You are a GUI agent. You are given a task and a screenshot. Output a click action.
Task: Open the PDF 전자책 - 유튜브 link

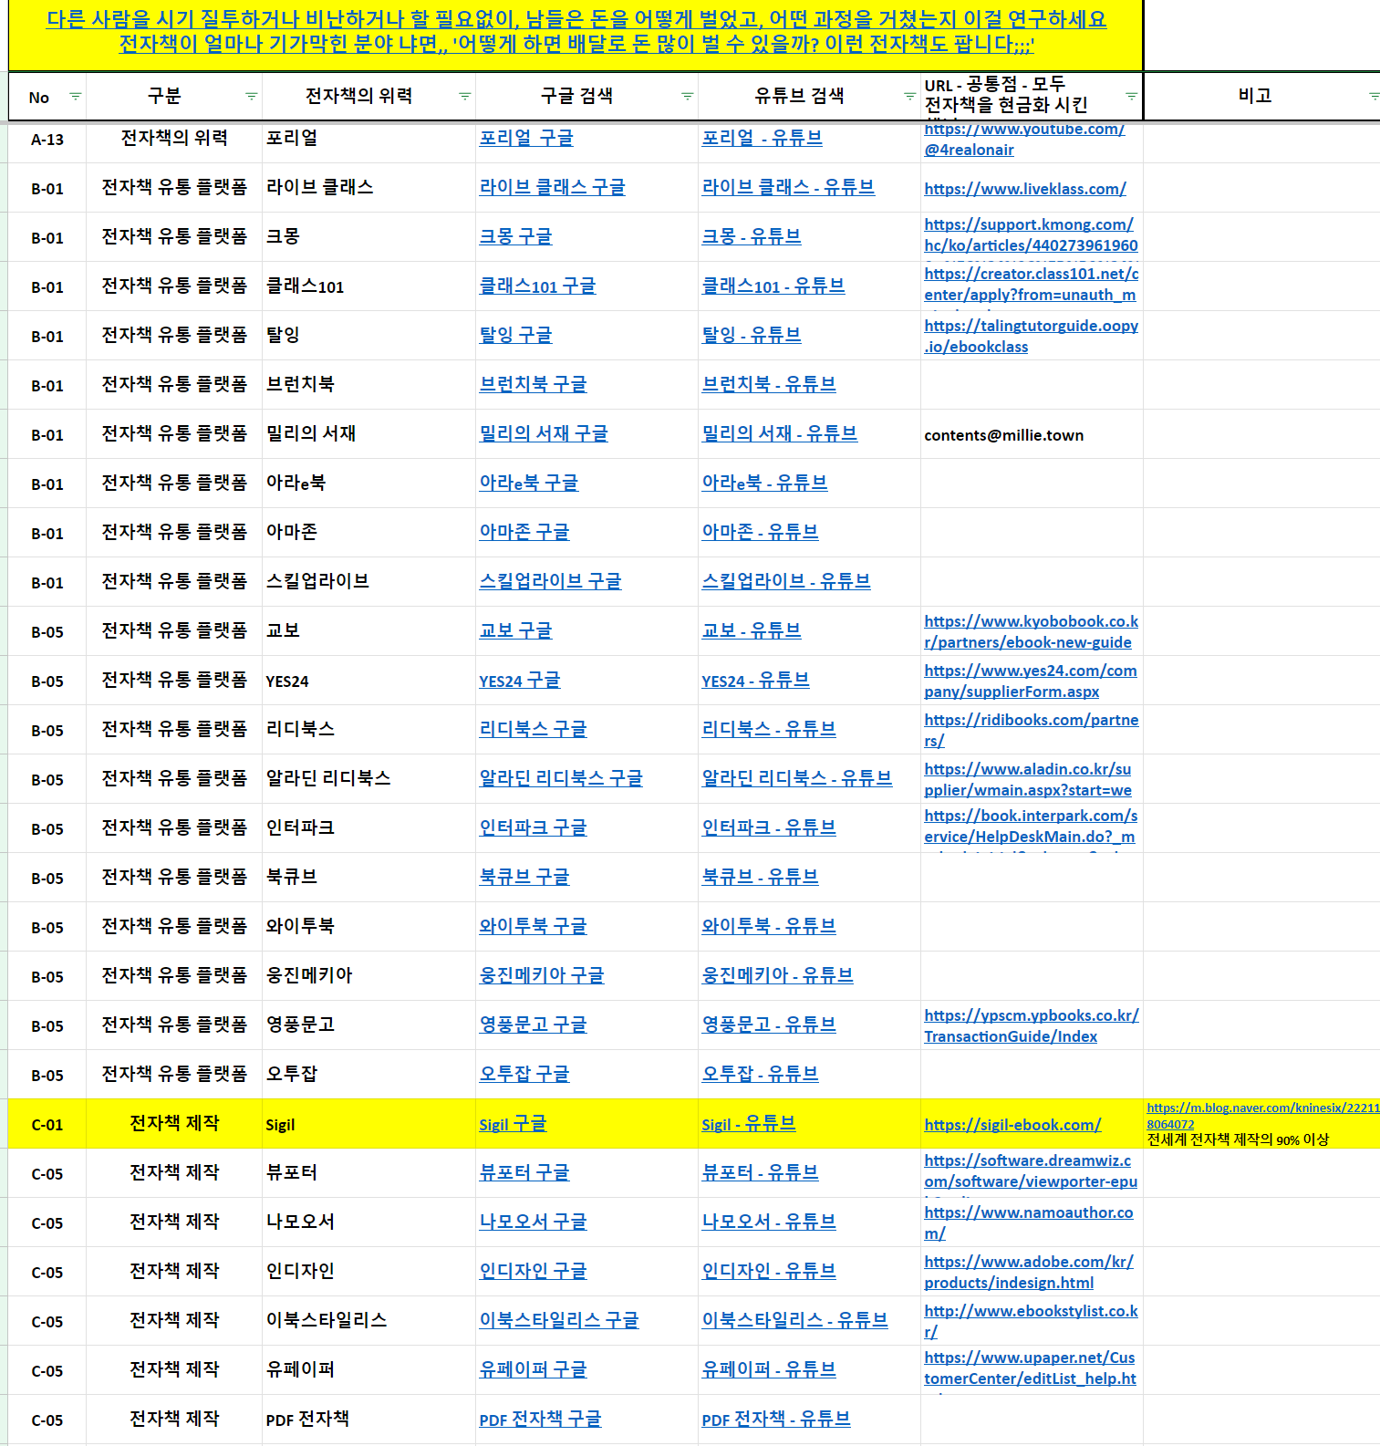click(x=776, y=1420)
